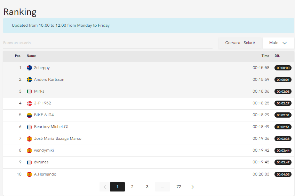The image size is (295, 196).
Task: Select the Corvara - Sciaré segment button
Action: [240, 43]
